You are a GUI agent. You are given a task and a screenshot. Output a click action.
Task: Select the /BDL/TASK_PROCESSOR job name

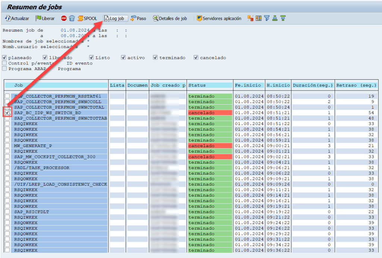(42, 168)
